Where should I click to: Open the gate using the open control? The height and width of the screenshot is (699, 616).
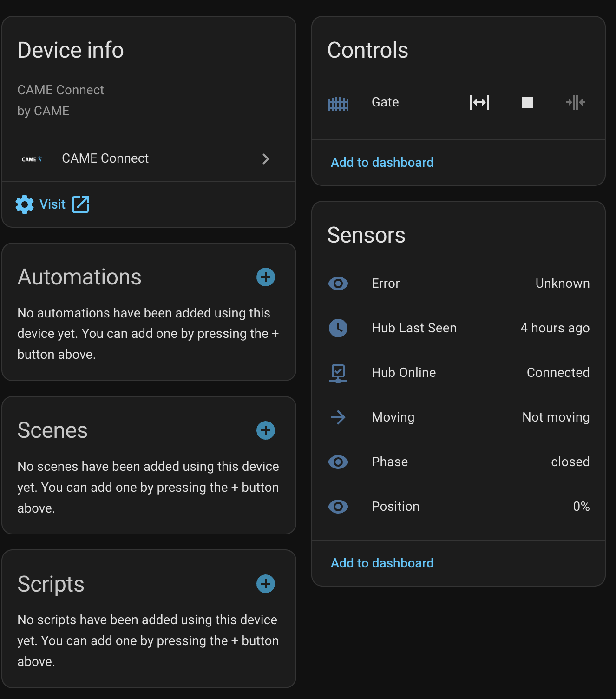[x=479, y=102]
